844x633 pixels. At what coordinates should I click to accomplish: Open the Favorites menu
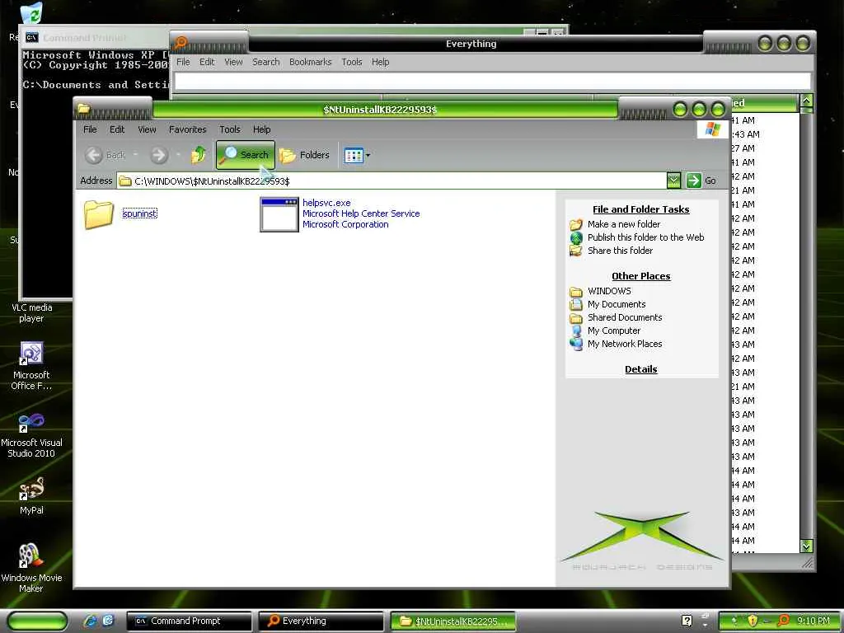[x=187, y=129]
